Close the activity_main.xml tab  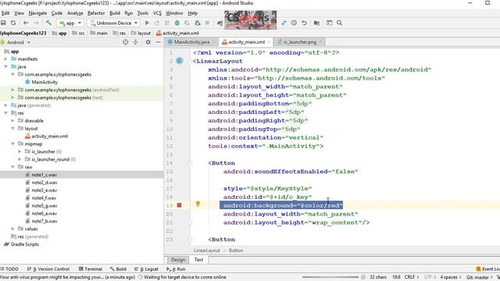[x=269, y=42]
